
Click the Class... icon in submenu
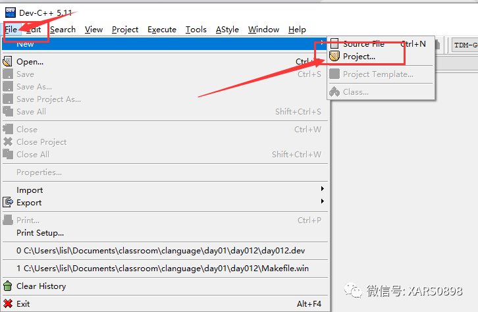tap(334, 91)
